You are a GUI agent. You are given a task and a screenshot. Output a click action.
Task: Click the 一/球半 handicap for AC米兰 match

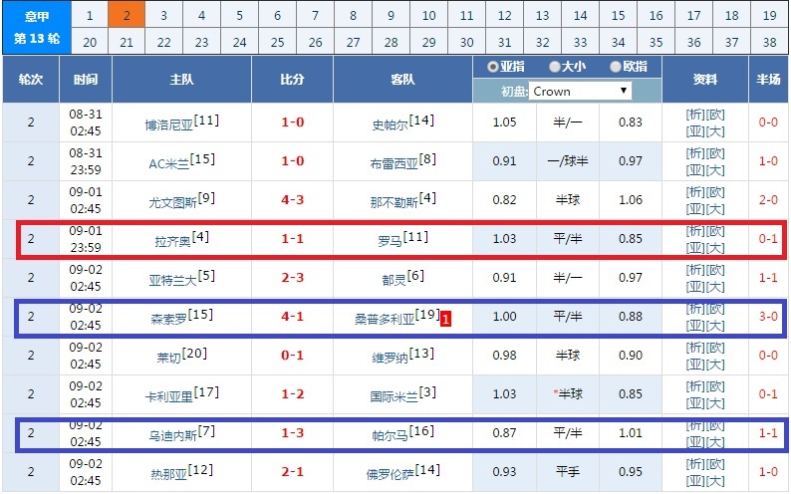pos(568,160)
